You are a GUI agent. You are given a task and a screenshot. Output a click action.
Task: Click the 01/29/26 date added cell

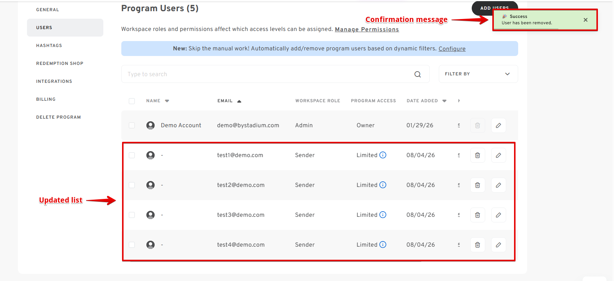tap(420, 125)
